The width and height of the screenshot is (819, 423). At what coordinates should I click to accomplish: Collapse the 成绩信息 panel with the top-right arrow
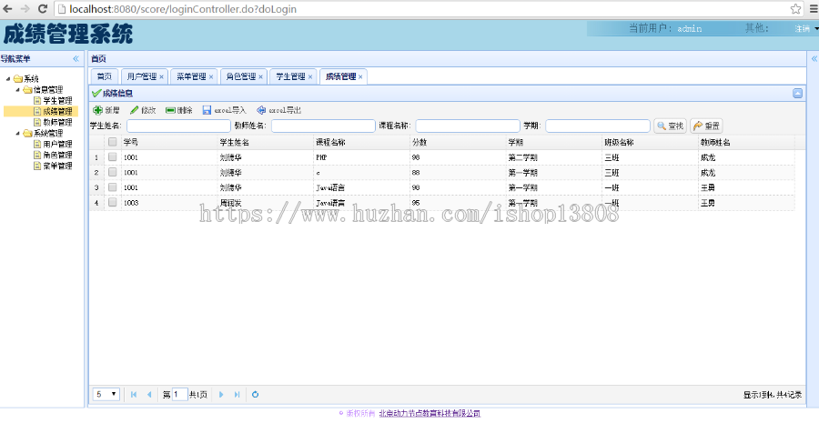click(x=797, y=93)
